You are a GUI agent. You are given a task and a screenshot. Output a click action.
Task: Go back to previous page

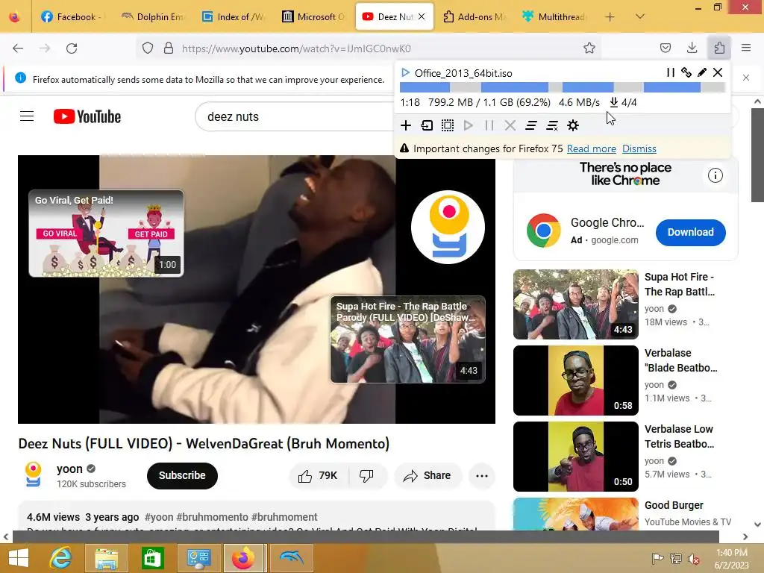click(x=18, y=48)
